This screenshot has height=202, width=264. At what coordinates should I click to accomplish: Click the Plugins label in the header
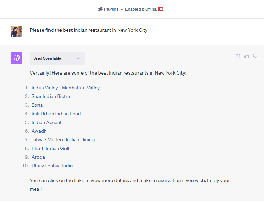pos(111,9)
